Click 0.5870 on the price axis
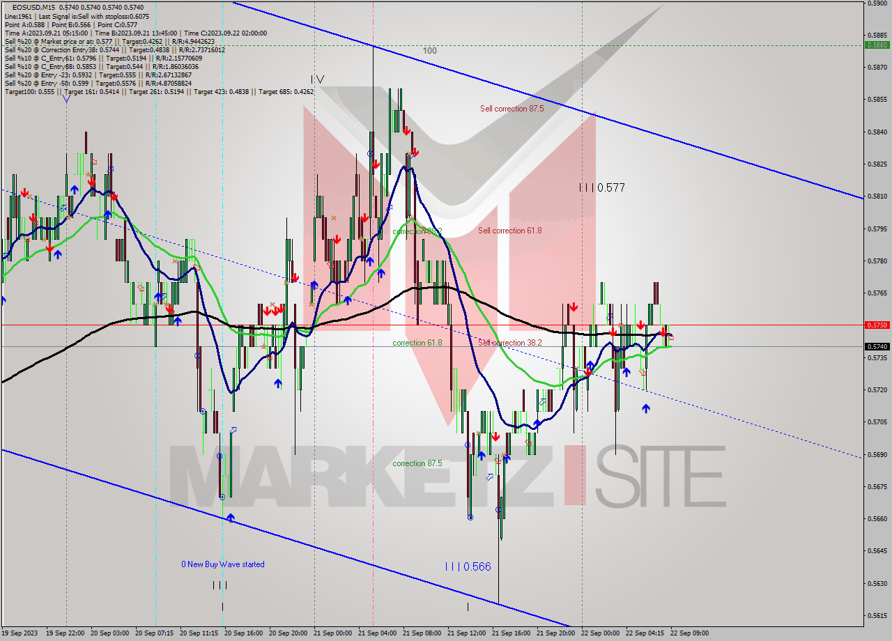The height and width of the screenshot is (641, 892). click(x=877, y=68)
